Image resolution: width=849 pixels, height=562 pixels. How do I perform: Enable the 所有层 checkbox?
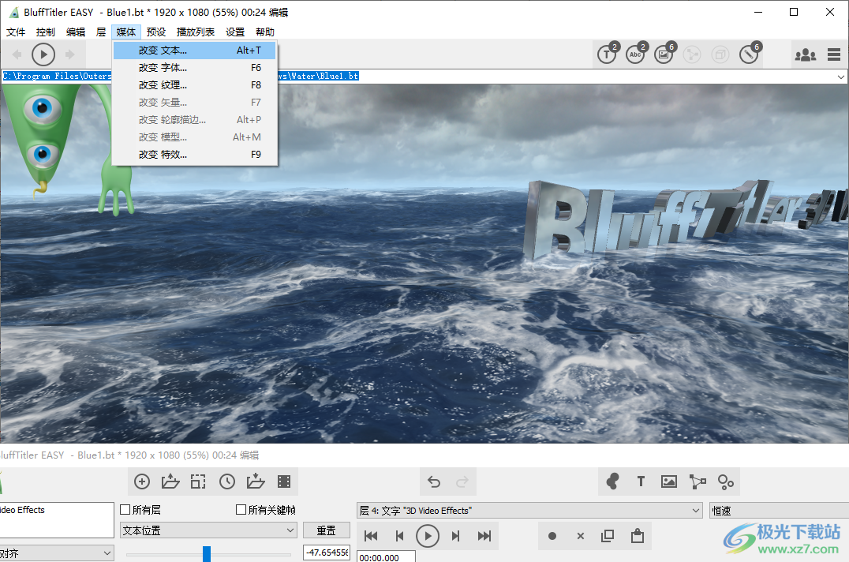[125, 510]
